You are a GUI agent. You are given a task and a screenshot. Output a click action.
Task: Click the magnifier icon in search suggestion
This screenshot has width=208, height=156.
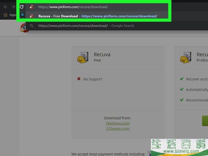point(31,26)
